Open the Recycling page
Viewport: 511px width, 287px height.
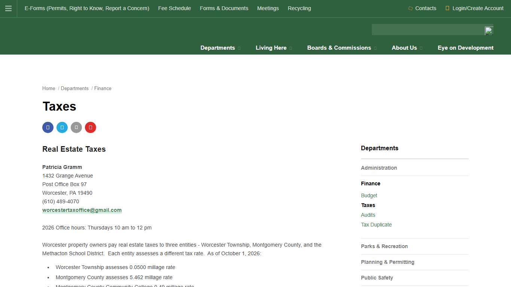click(299, 8)
